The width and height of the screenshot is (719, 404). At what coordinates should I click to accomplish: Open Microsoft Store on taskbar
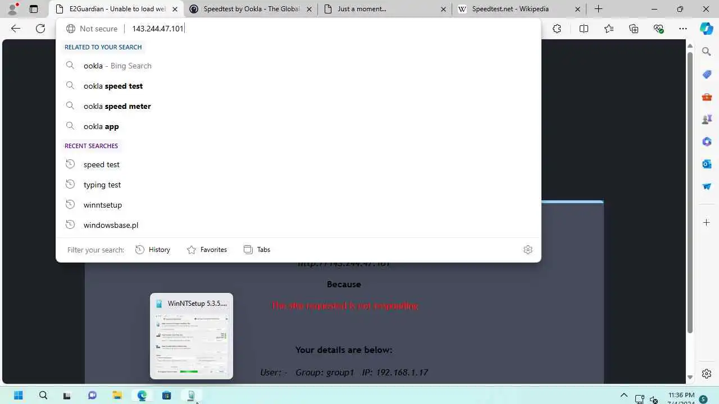pyautogui.click(x=166, y=396)
